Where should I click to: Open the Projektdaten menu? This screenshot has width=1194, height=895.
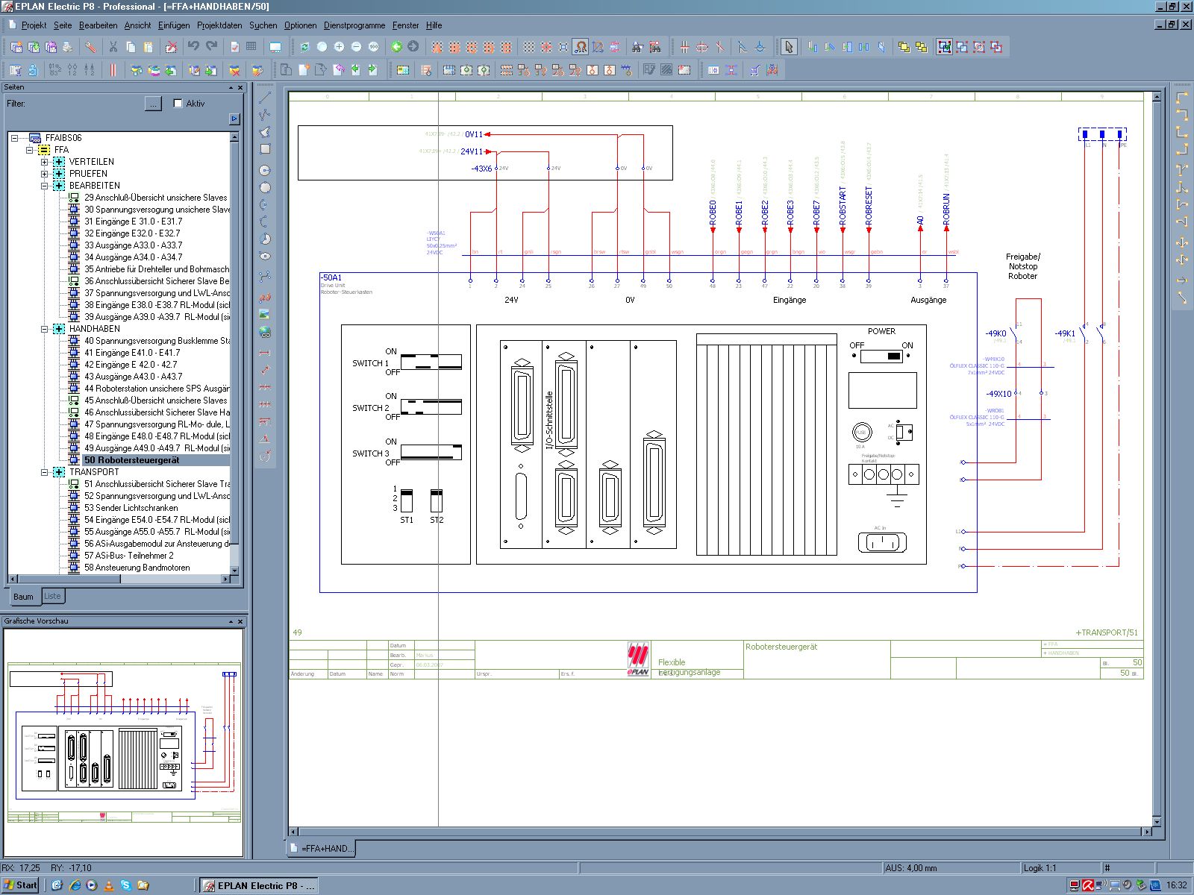[x=219, y=25]
